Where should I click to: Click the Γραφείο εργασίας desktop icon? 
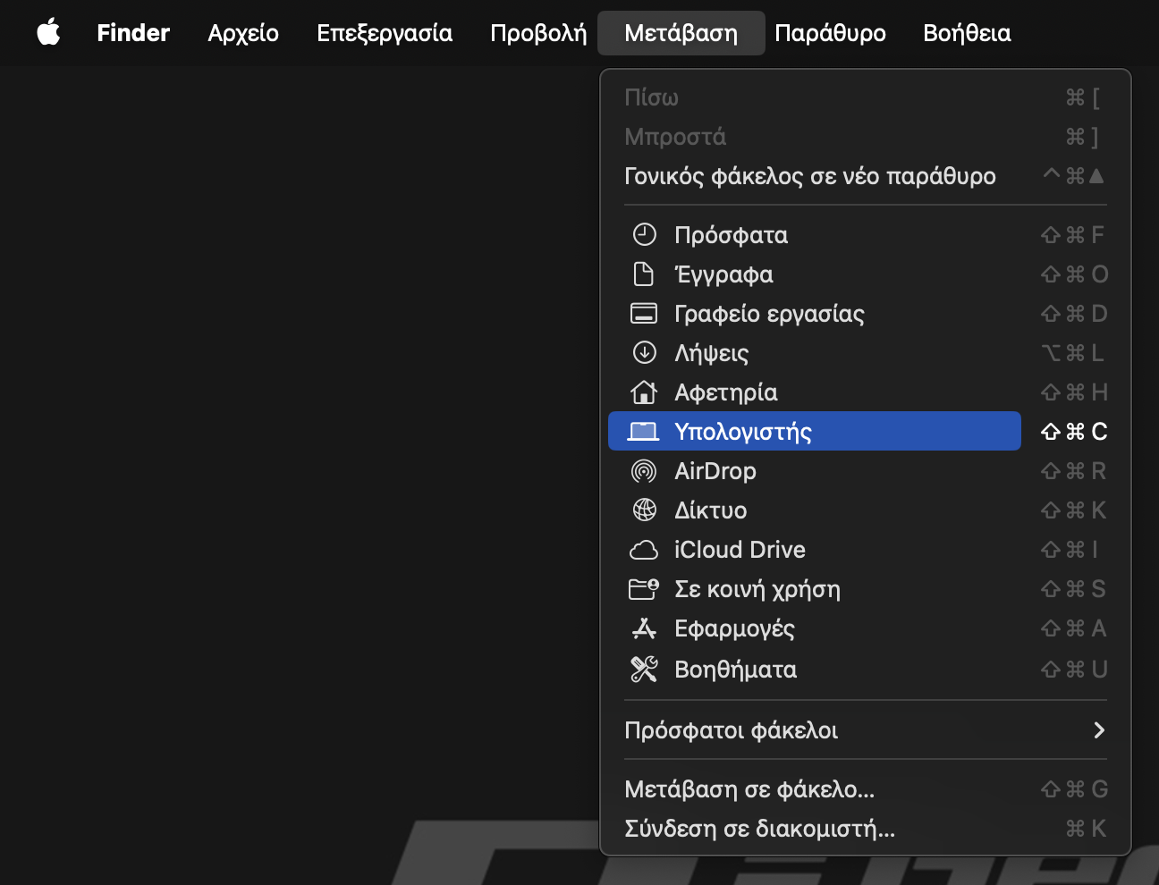644,314
